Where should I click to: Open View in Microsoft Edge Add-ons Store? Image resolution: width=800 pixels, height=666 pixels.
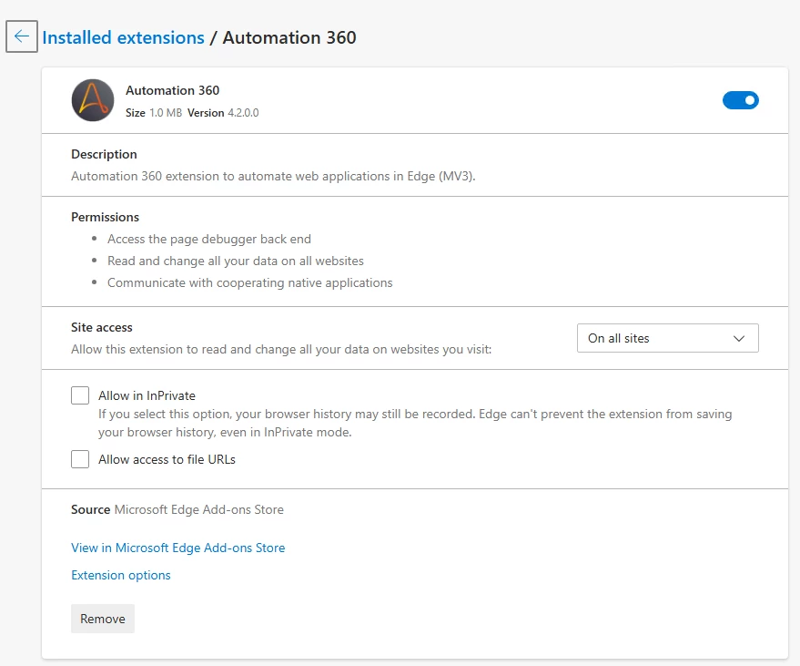(177, 548)
